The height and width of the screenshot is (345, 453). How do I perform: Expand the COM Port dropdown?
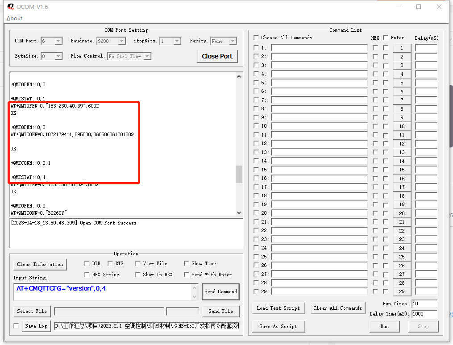click(58, 41)
